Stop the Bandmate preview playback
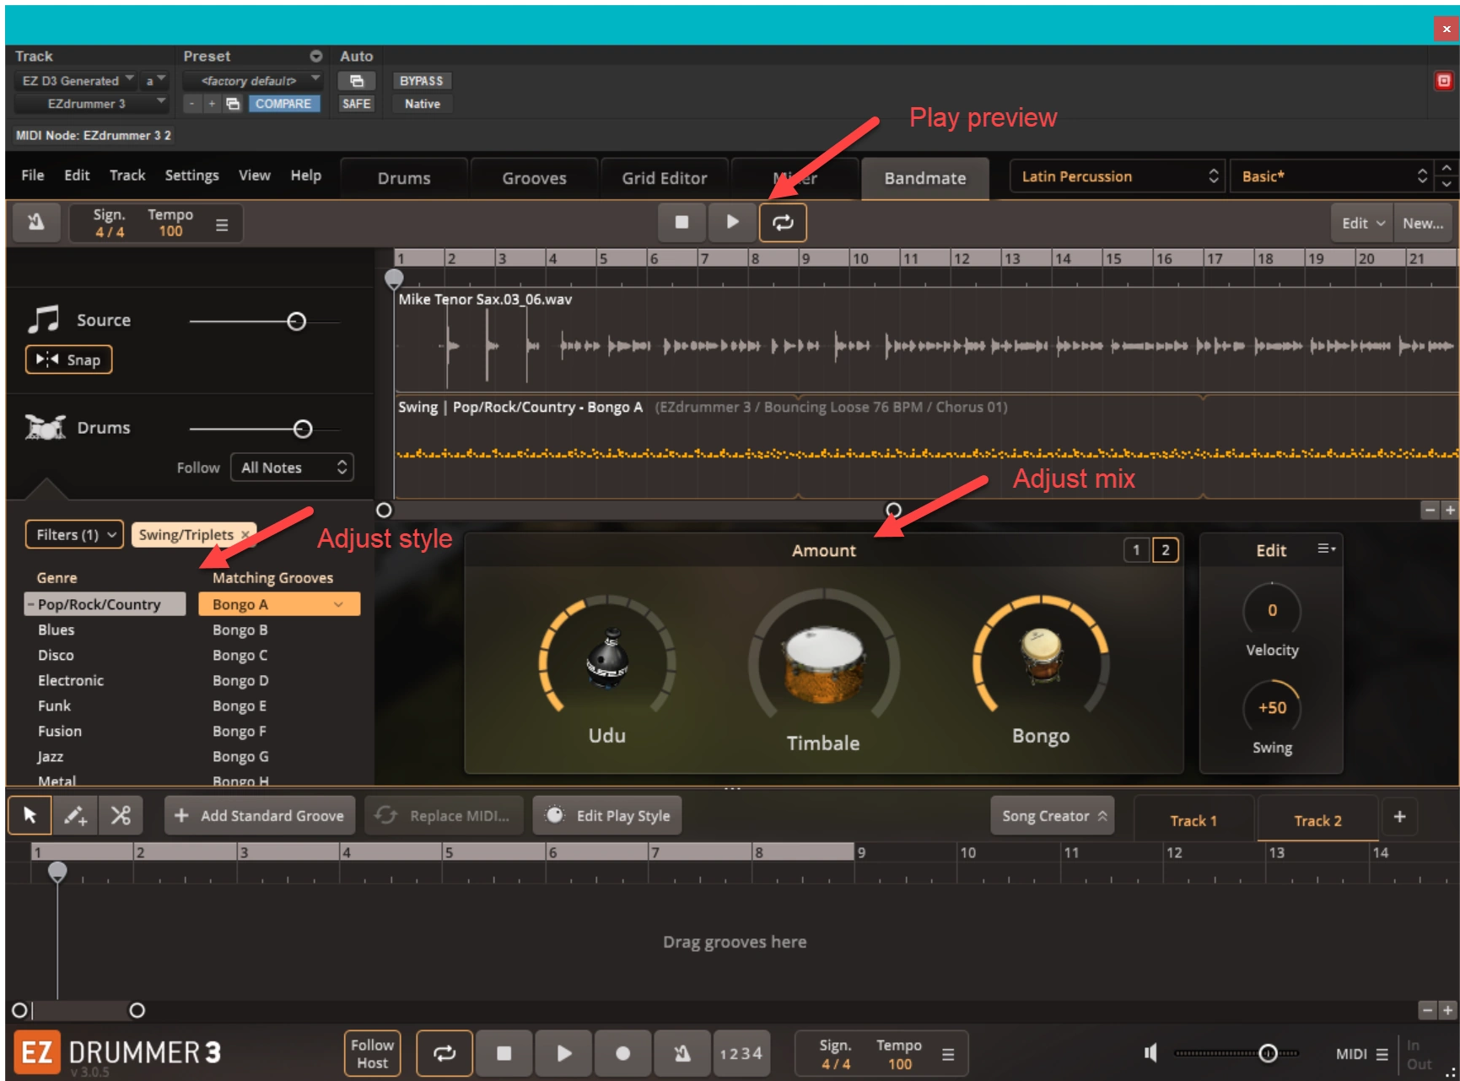 [x=682, y=223]
